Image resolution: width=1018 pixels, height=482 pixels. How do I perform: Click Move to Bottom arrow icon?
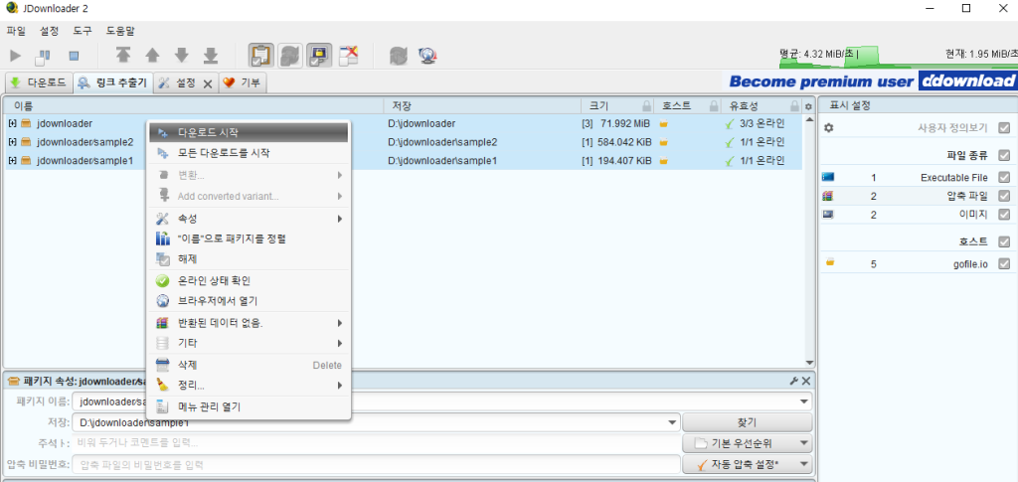tap(211, 56)
